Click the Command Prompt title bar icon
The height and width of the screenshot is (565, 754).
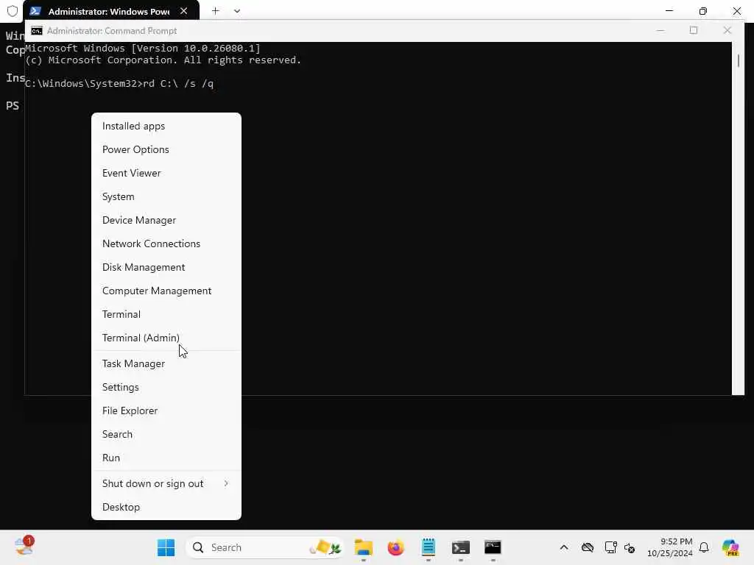[x=37, y=31]
